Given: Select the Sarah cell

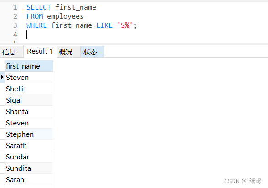Looking at the screenshot, I should click(29, 180).
